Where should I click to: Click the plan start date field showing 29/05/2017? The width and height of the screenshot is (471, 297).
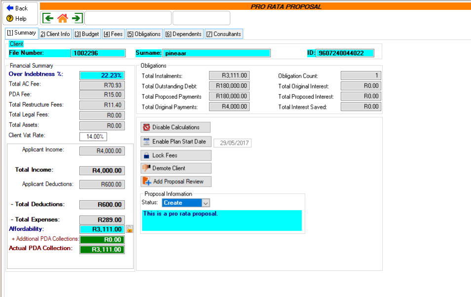click(x=233, y=142)
